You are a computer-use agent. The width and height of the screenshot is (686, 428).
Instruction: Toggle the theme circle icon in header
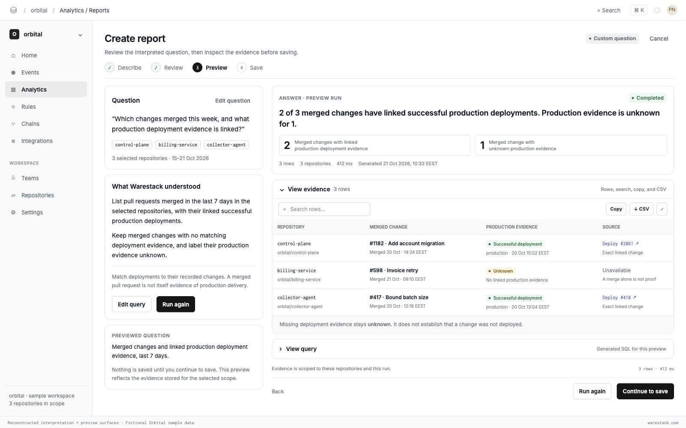[657, 10]
